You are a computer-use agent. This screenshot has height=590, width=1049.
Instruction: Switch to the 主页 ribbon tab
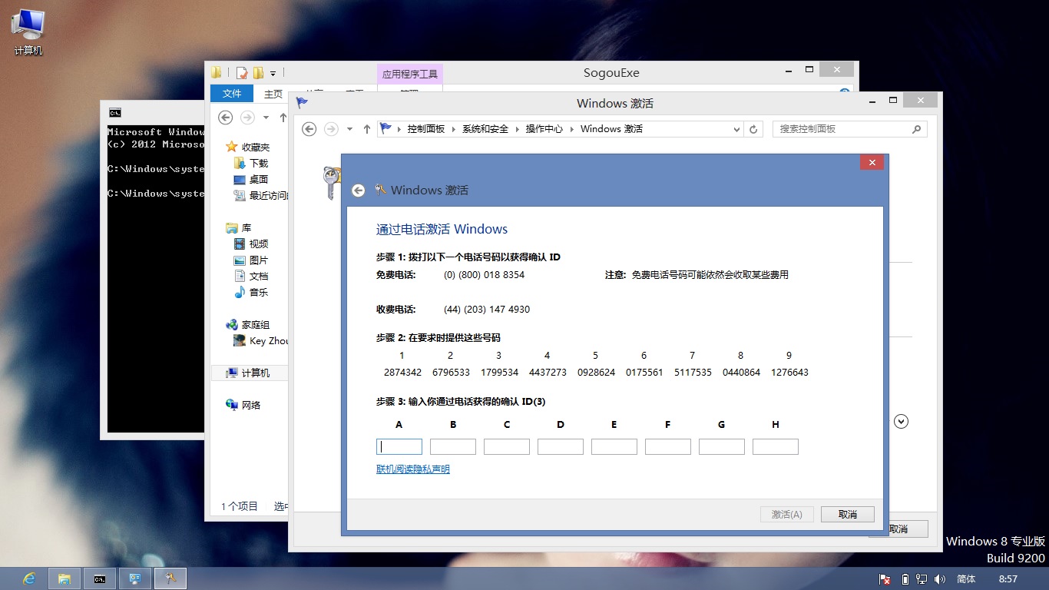[273, 94]
